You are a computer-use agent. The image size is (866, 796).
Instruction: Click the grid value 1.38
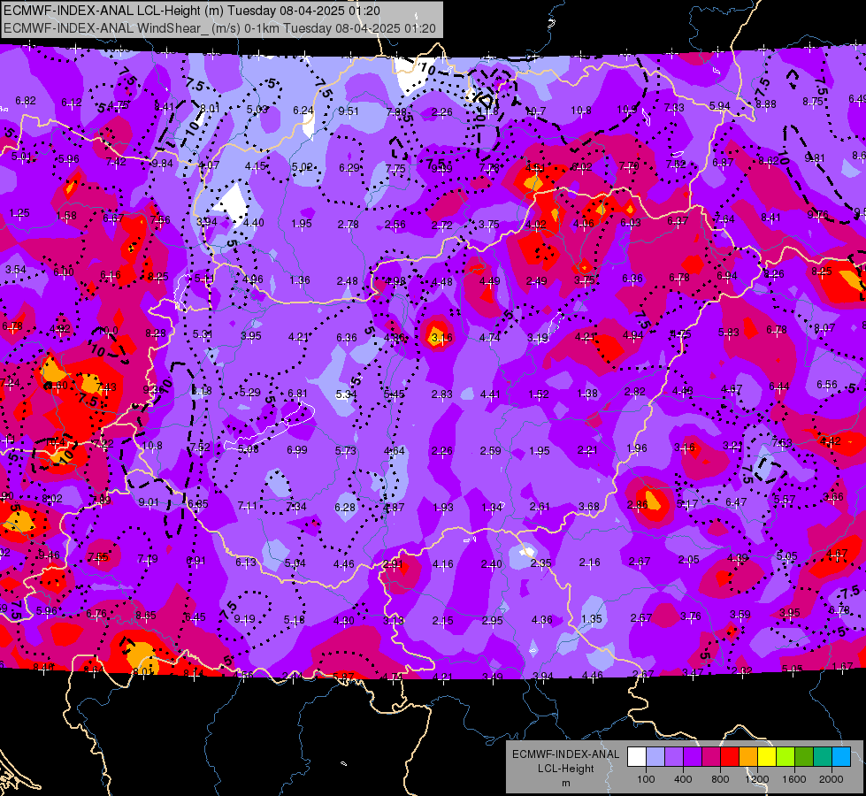587,393
